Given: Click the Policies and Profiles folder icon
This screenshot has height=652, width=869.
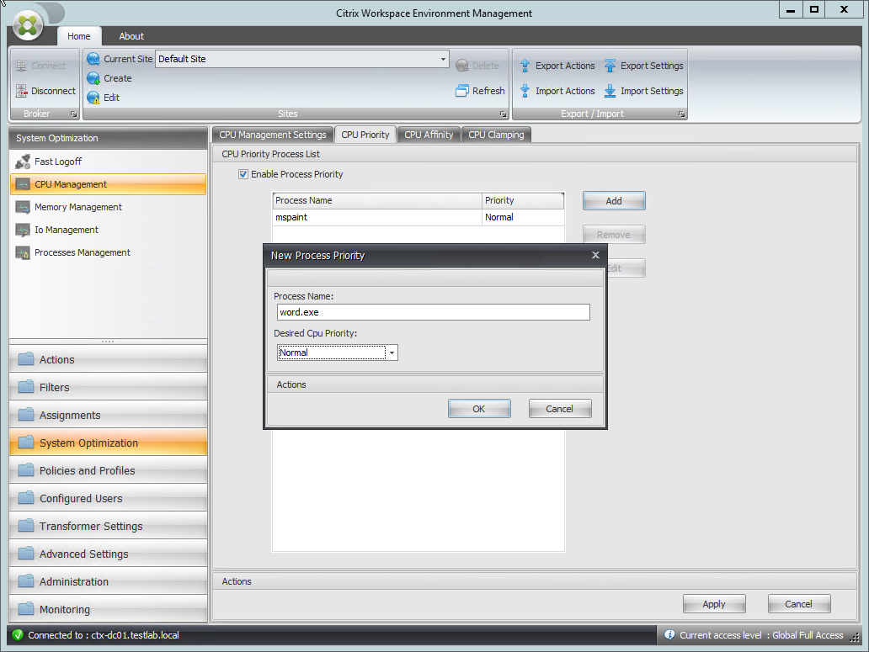Looking at the screenshot, I should tap(26, 470).
